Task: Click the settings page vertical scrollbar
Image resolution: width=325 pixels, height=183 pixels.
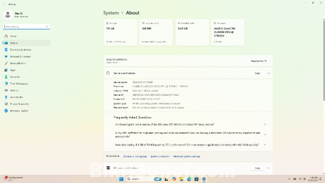Action: [324, 60]
